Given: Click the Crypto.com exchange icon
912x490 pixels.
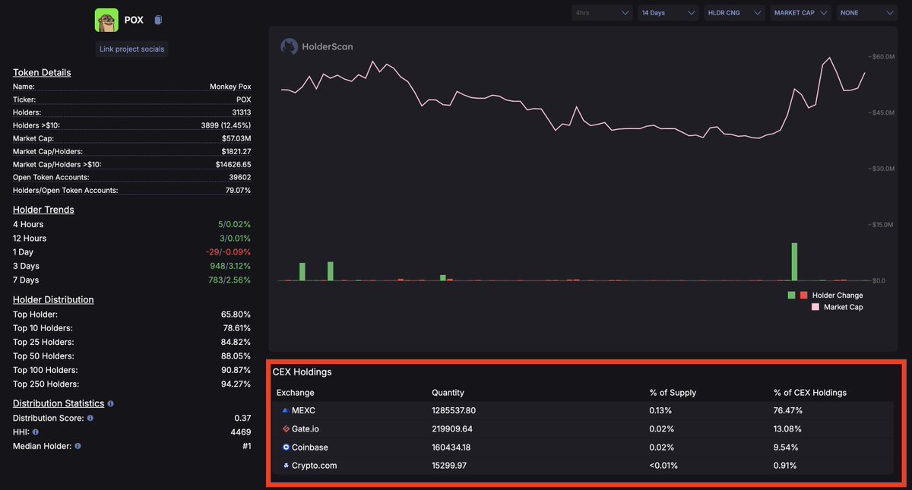Looking at the screenshot, I should coord(286,465).
